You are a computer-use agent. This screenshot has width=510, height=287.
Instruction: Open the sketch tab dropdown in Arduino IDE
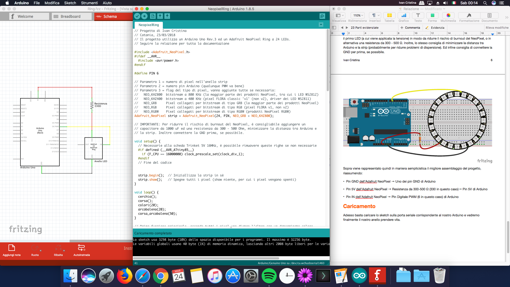point(321,24)
